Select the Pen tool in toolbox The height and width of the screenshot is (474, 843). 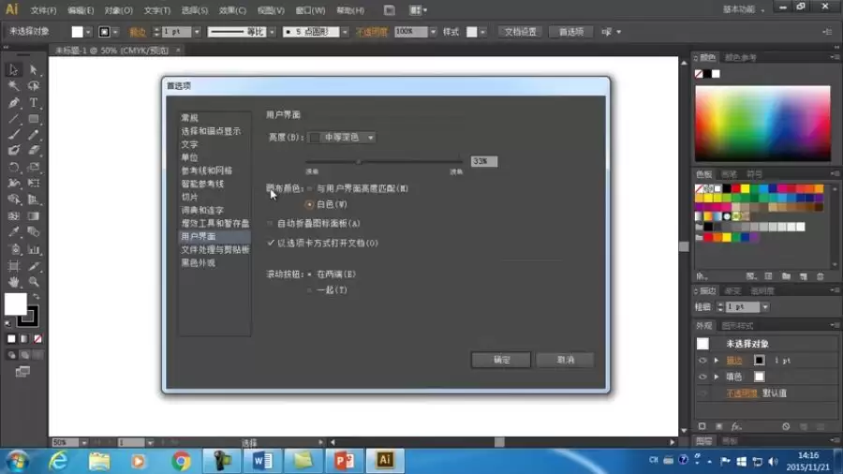click(x=14, y=102)
